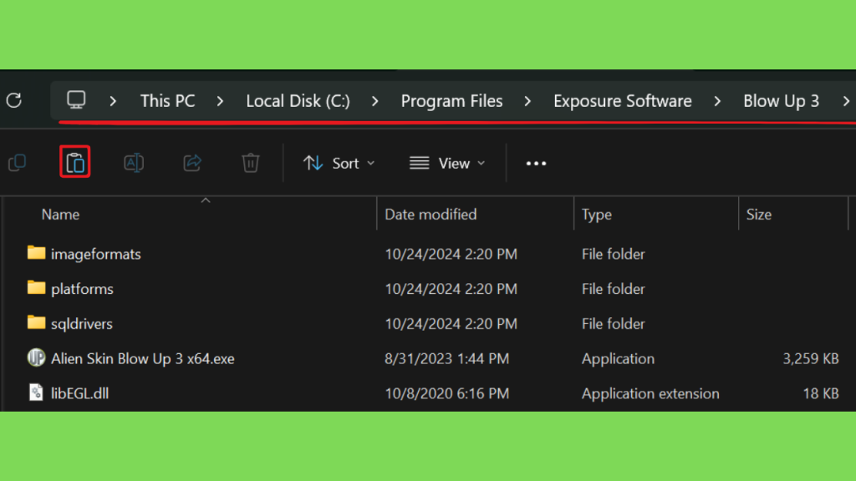Select the libEGL.dll file name

[x=79, y=394]
